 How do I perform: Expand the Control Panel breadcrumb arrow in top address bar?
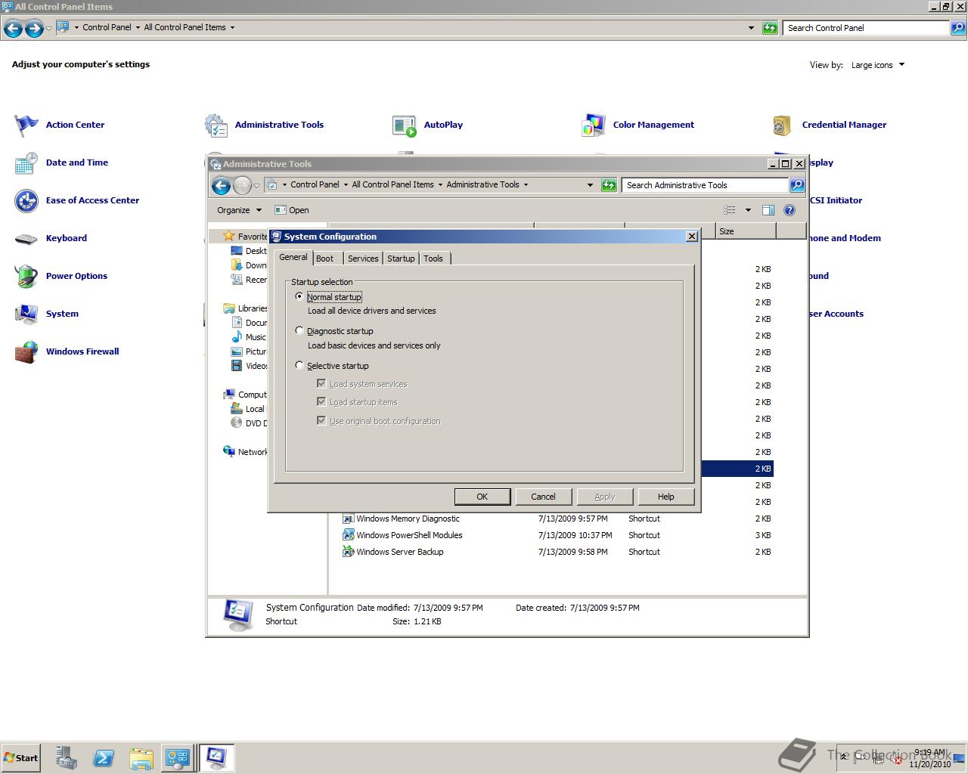point(138,28)
